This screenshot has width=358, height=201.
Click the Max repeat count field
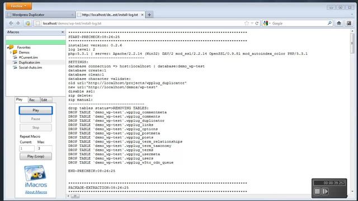point(45,149)
